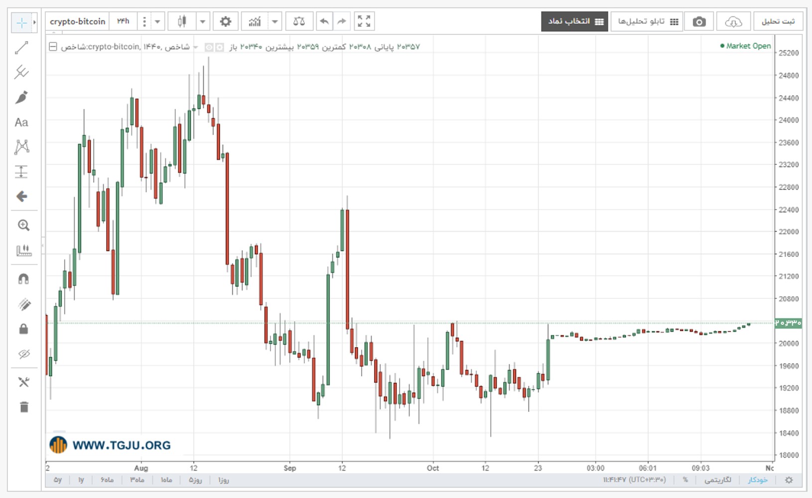Lock all drawing tools
Screen dimensions: 812x498
[23, 329]
